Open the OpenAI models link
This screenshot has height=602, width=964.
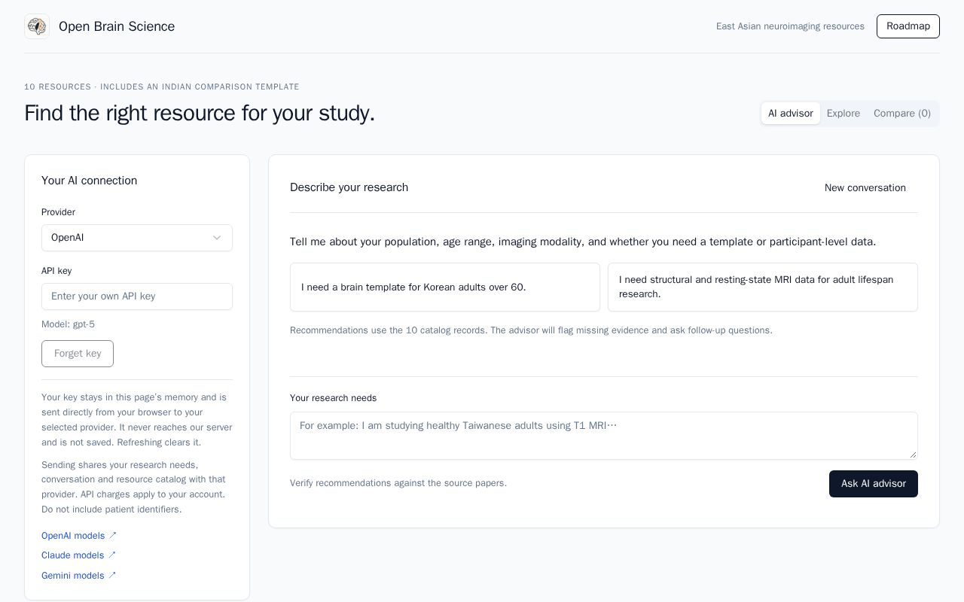coord(79,536)
